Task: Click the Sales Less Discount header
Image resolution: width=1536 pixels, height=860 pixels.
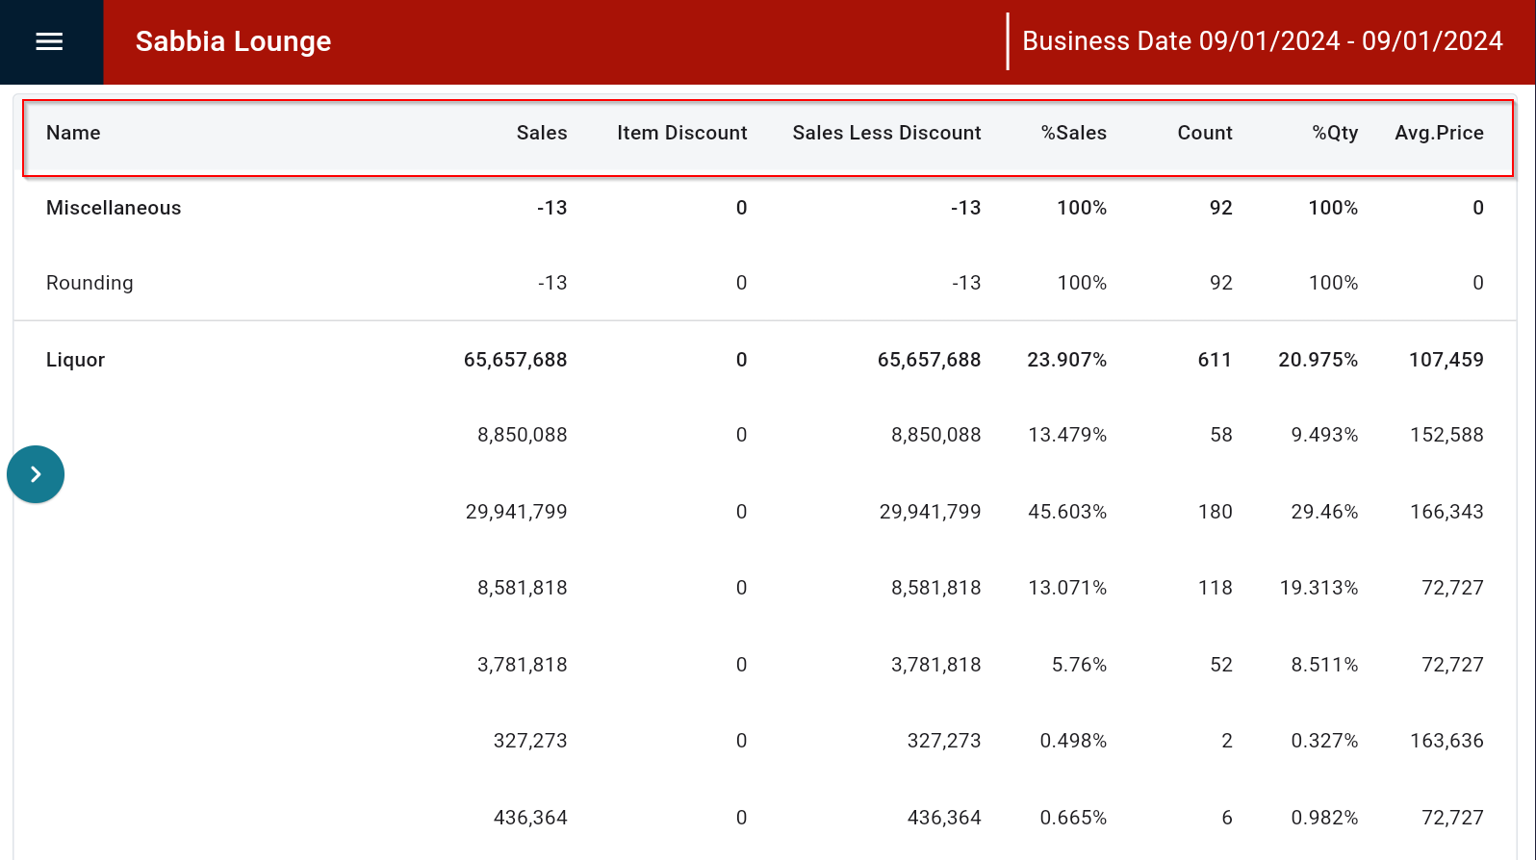Action: point(886,133)
